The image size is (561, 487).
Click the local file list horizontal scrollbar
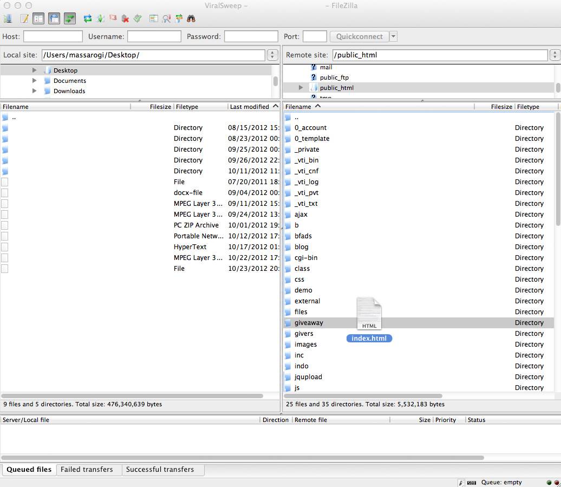click(132, 396)
